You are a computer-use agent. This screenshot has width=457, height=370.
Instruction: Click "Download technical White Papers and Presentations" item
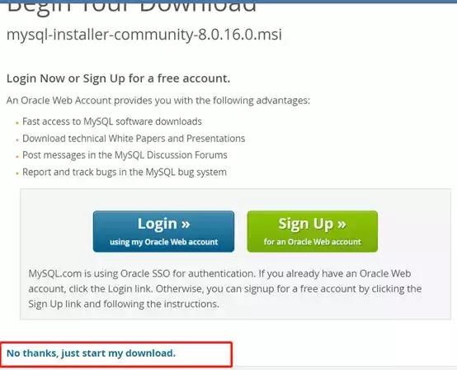click(x=134, y=138)
